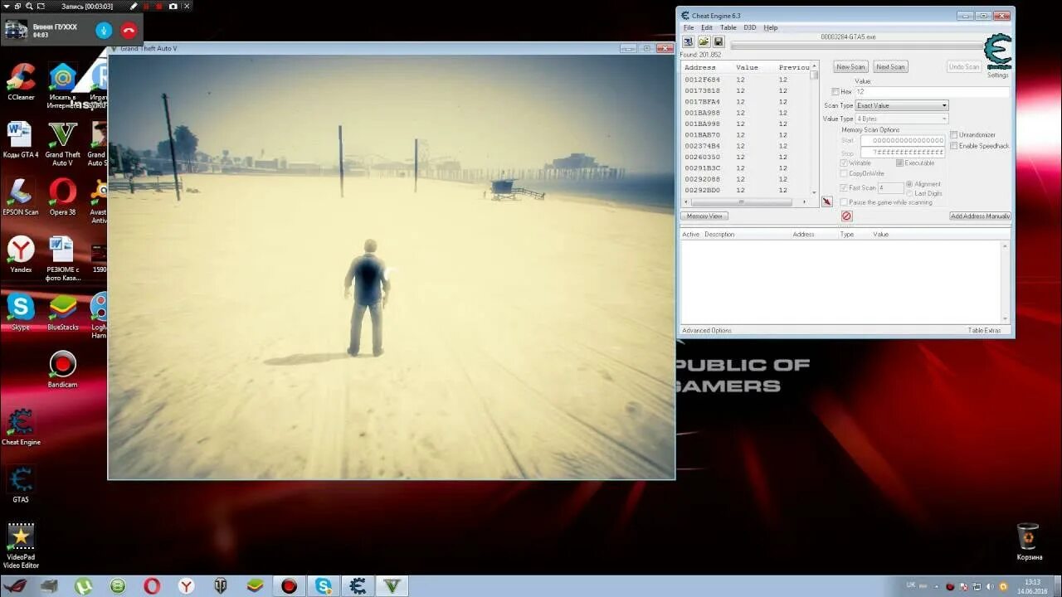Hang up the Skype call with red button
The image size is (1062, 597).
pyautogui.click(x=129, y=31)
